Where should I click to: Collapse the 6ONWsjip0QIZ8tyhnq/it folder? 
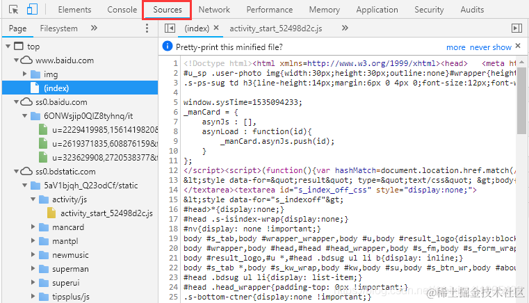24,116
